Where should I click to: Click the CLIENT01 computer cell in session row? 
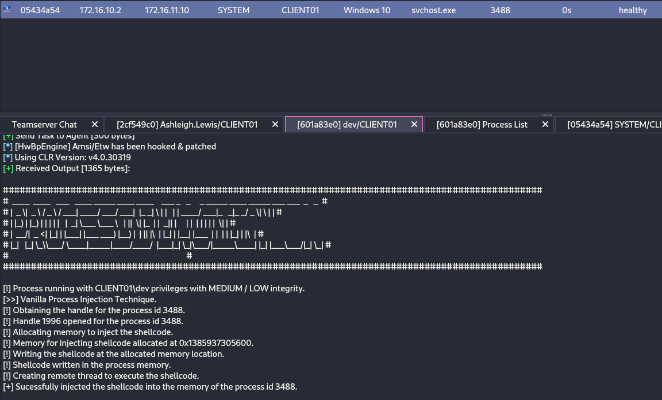tap(300, 10)
